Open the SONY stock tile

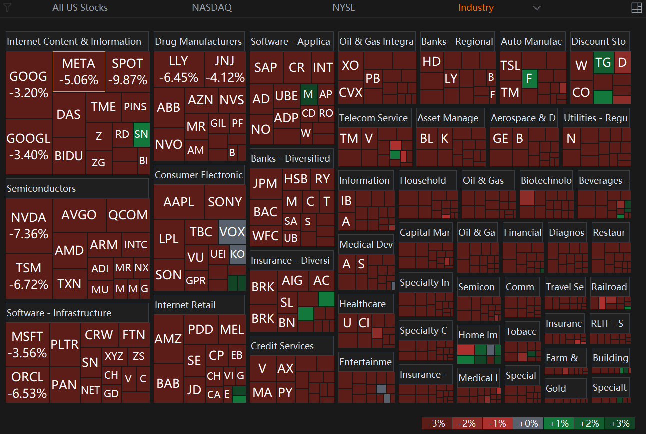coord(225,202)
